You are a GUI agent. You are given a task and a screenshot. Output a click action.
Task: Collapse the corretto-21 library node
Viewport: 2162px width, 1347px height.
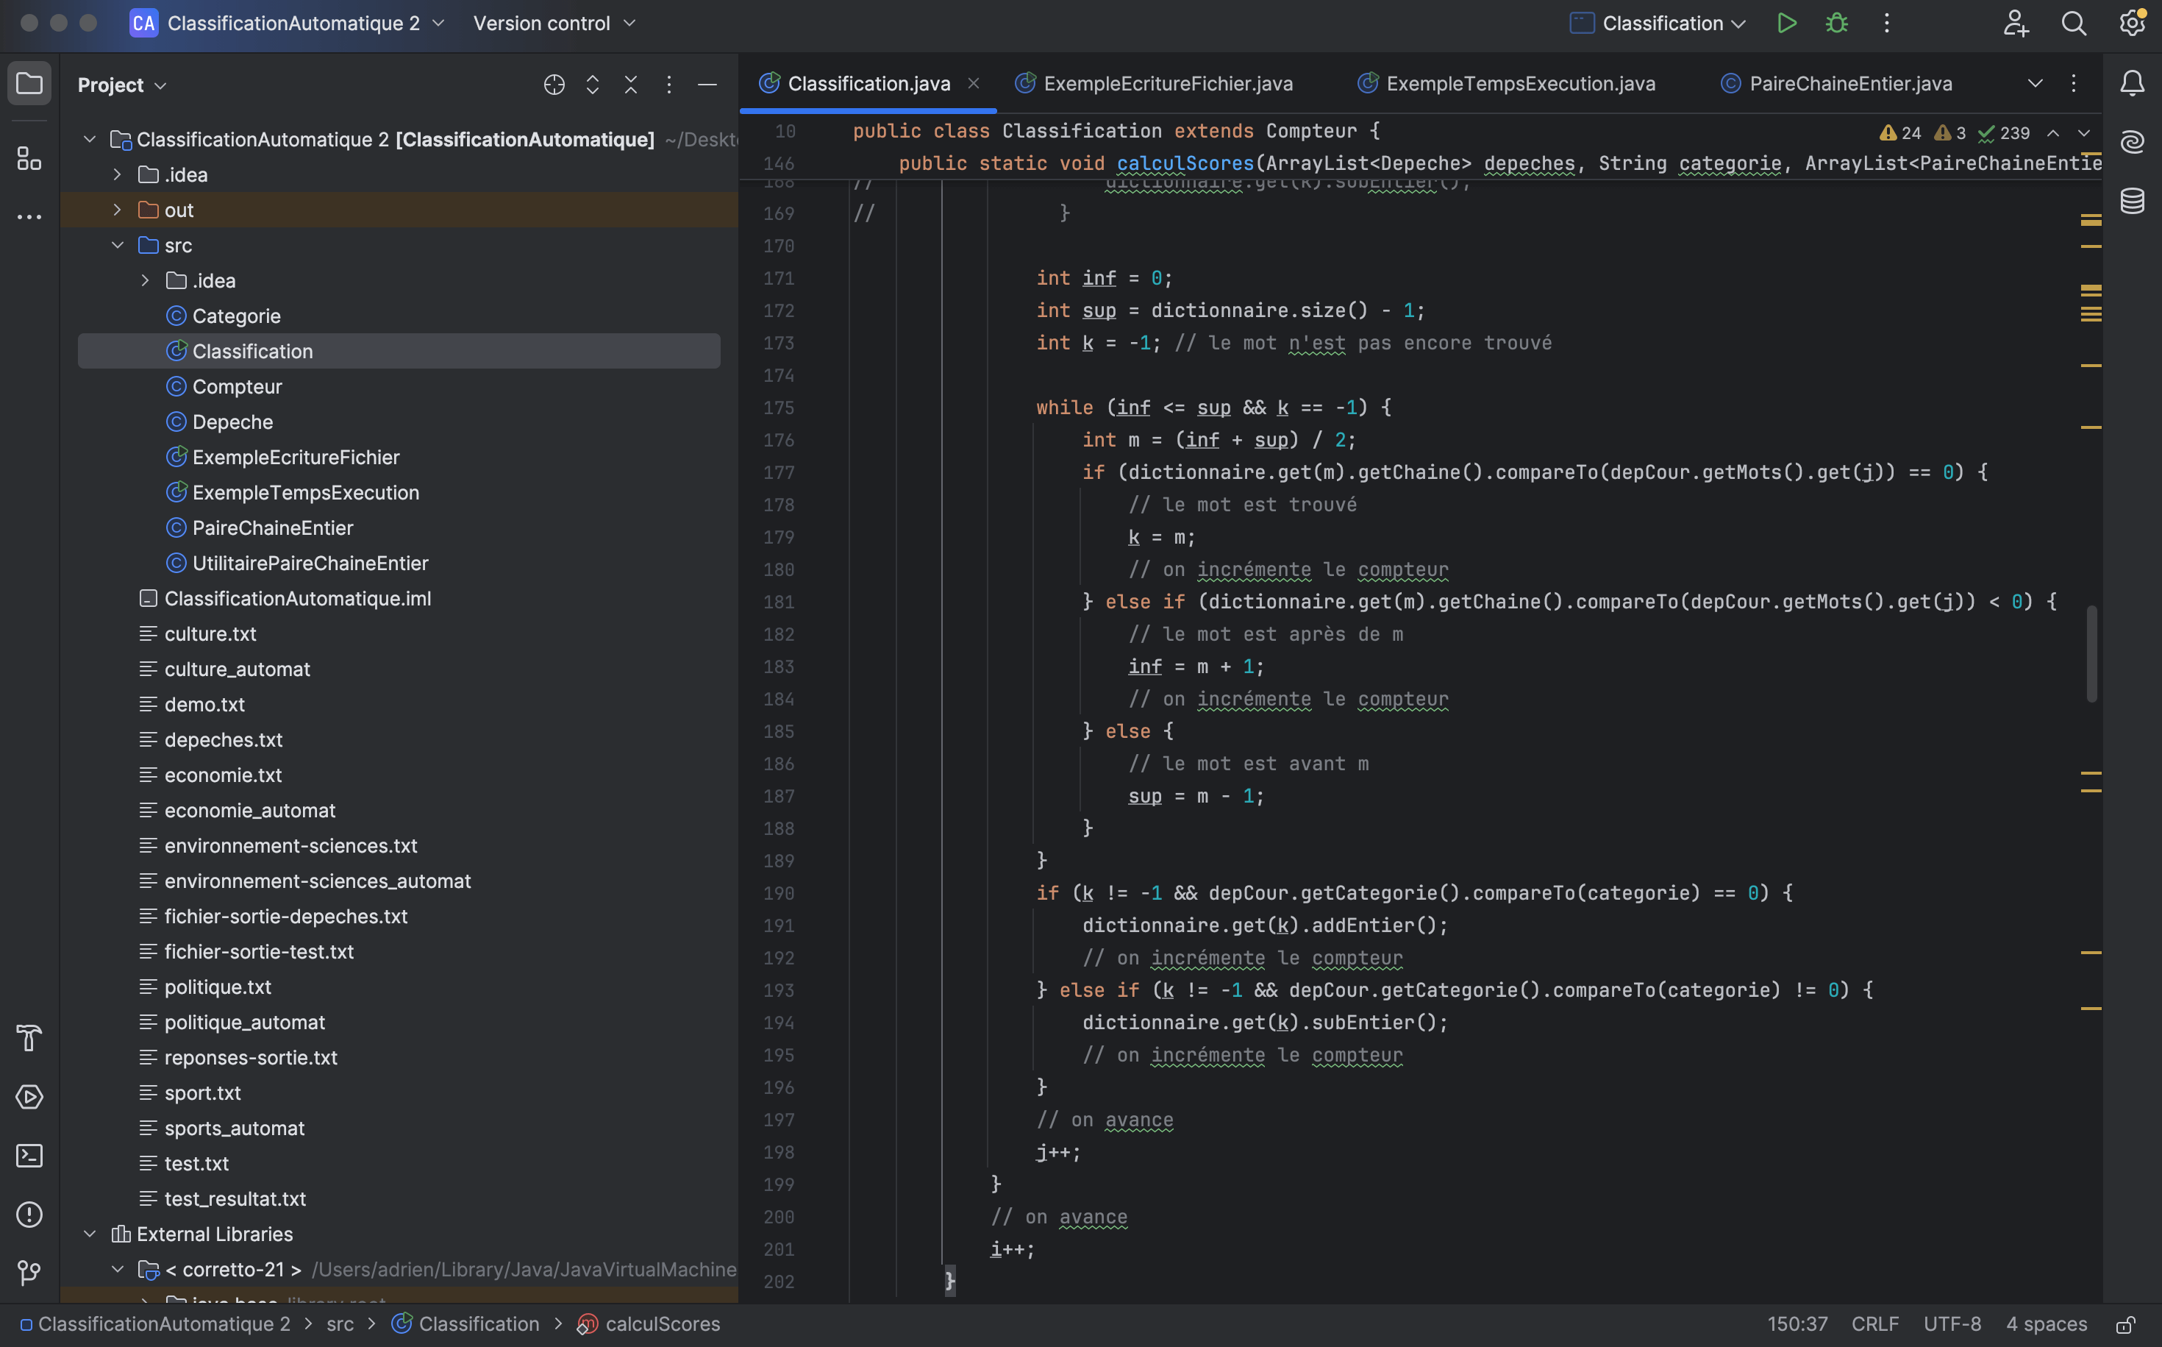117,1270
